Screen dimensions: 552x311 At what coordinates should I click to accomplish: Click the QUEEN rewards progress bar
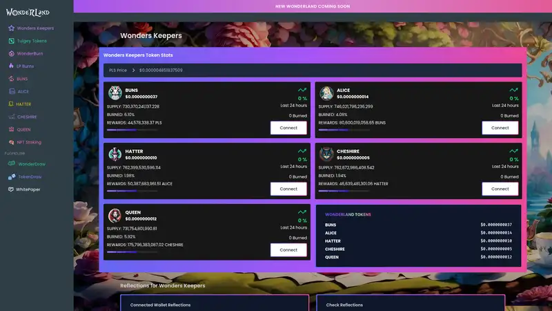coord(132,252)
